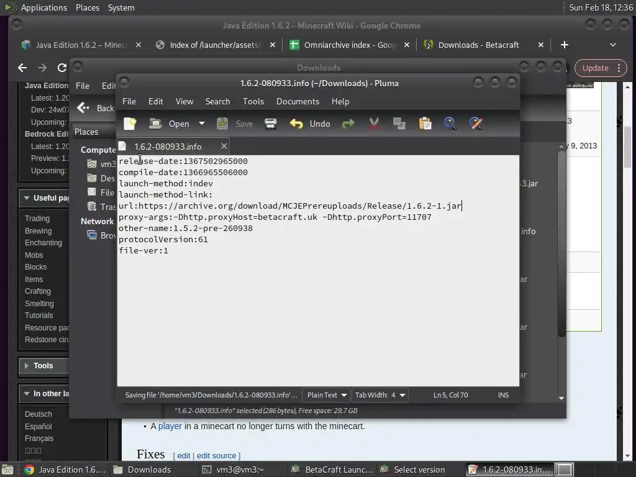Switch to BetaCraft Launcher in taskbar
636x477 pixels.
coord(332,470)
